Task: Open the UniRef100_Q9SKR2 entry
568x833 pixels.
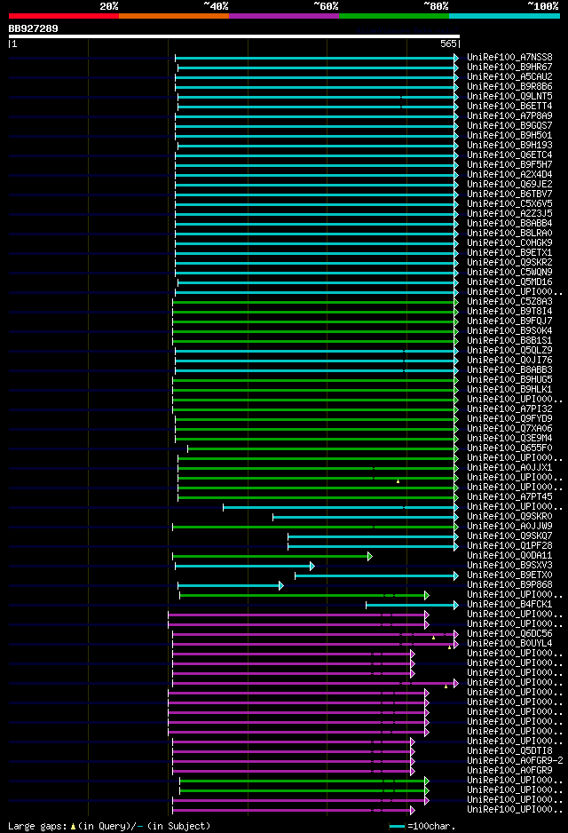Action: click(509, 263)
